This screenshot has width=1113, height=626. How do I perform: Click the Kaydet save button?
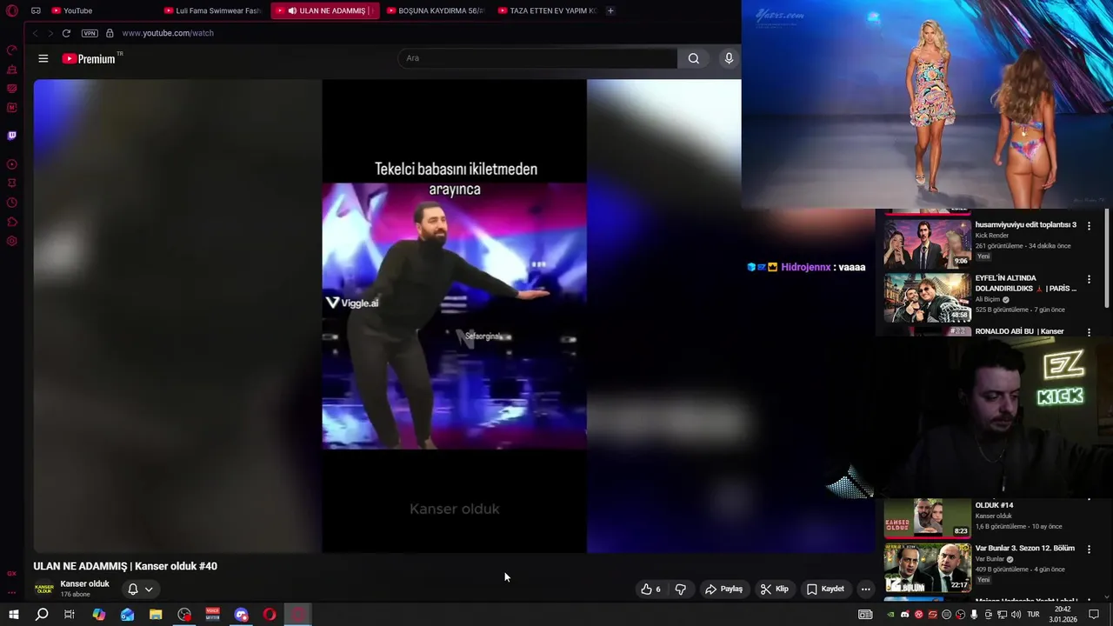click(825, 589)
